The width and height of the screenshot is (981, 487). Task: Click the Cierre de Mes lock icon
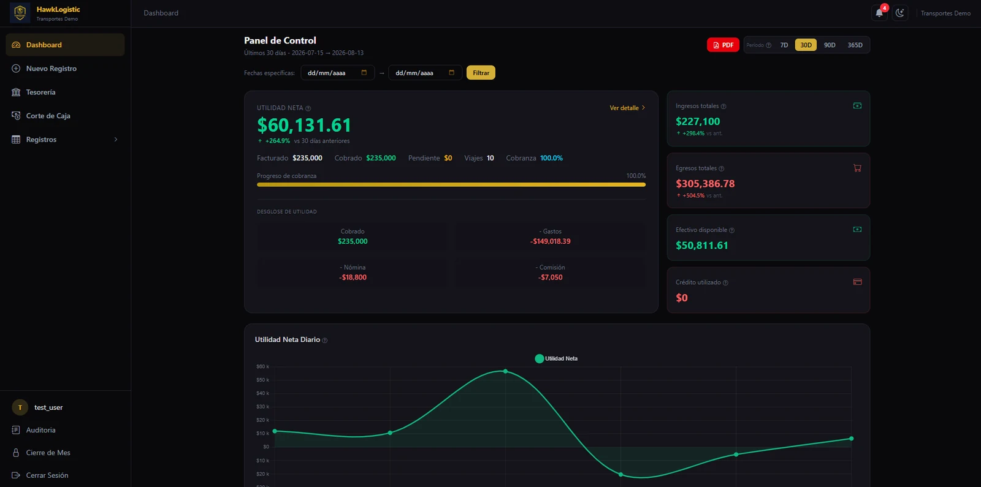tap(16, 453)
